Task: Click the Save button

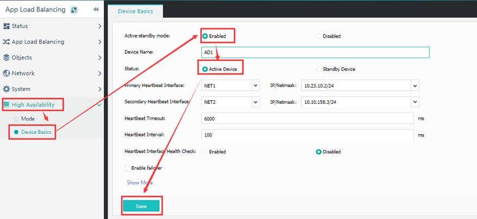Action: click(141, 206)
